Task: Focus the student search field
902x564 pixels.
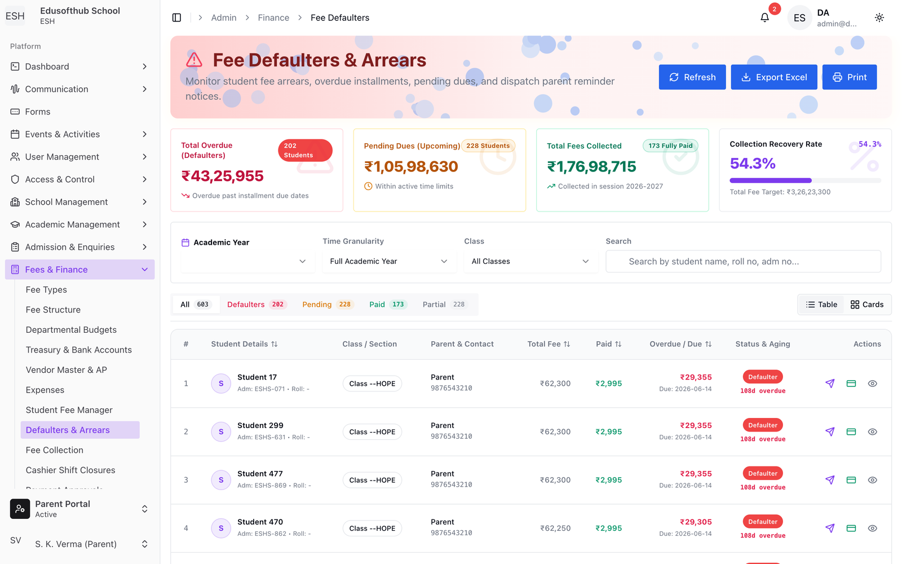Action: (743, 261)
